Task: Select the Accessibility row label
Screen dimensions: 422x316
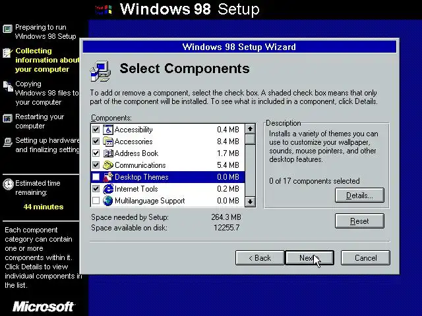Action: click(x=133, y=130)
